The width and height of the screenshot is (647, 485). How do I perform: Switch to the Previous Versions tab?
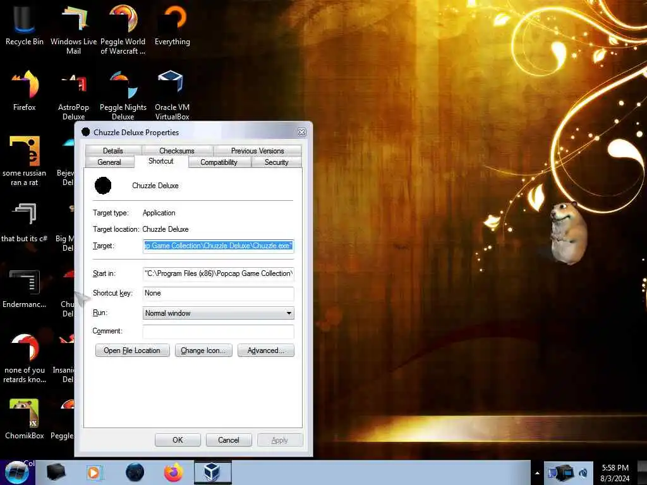tap(258, 150)
